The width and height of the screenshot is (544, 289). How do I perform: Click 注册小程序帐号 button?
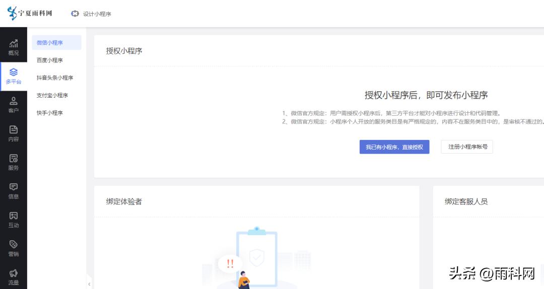467,147
